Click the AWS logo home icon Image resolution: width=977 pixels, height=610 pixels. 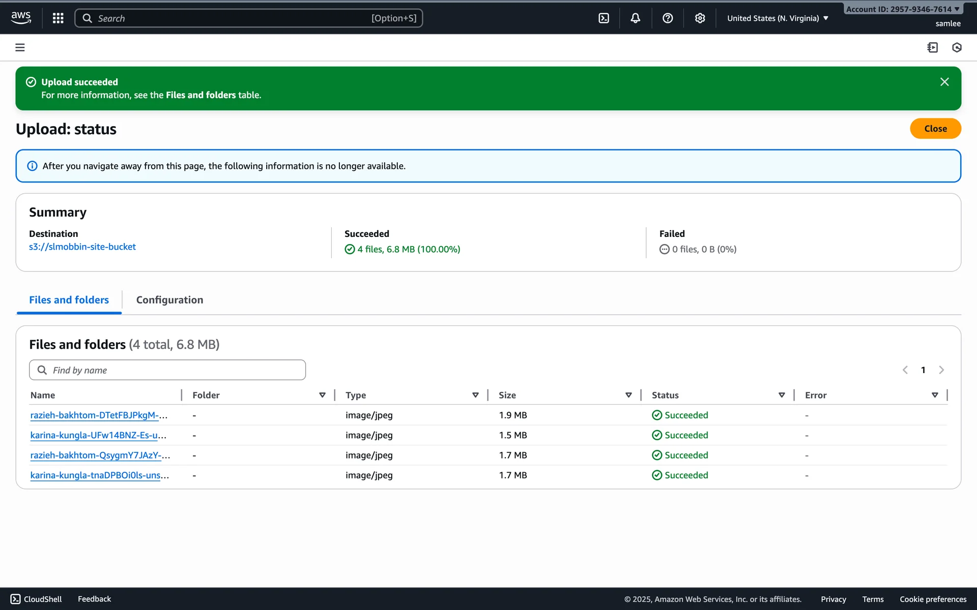coord(21,18)
